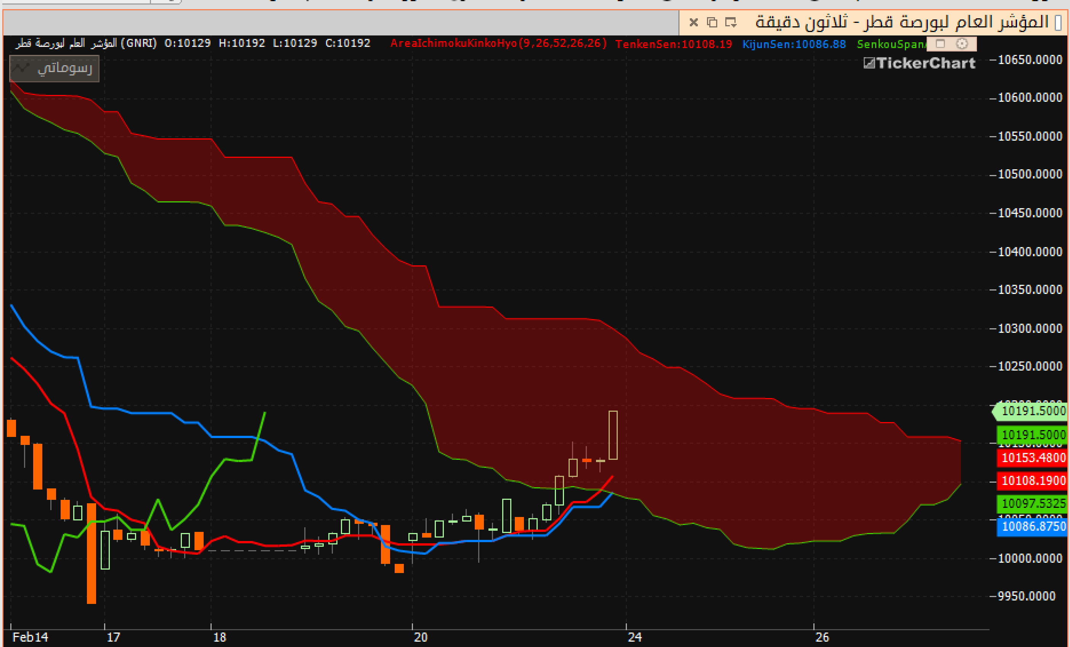Click the red 10153.4800 price tag
The image size is (1070, 647).
point(1032,458)
